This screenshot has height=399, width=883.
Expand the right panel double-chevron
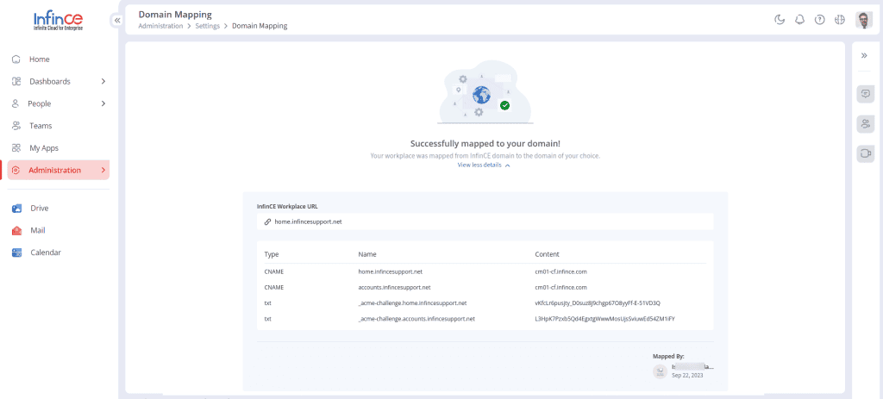coord(864,55)
